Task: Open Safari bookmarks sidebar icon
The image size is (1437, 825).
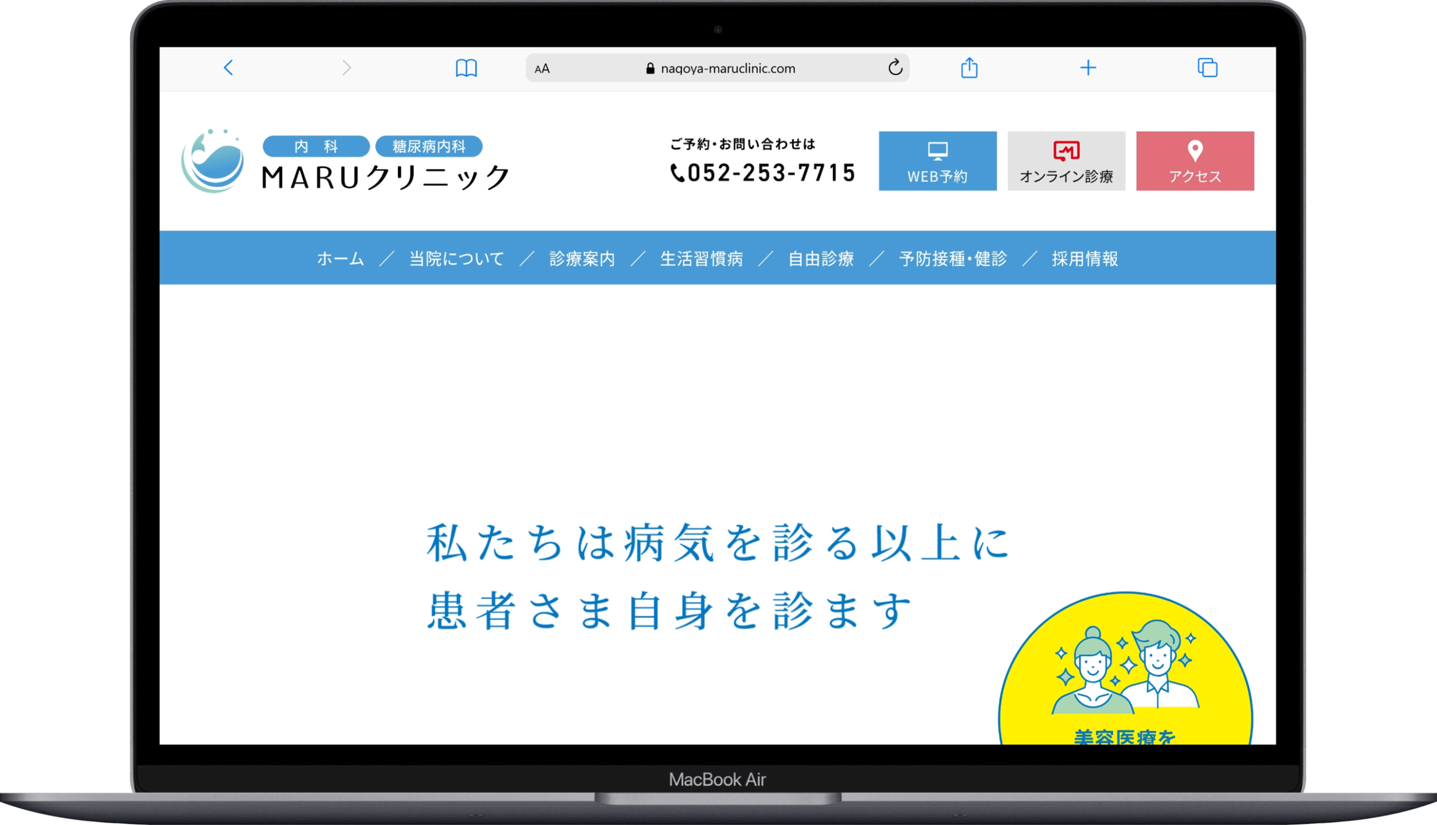Action: click(x=466, y=67)
